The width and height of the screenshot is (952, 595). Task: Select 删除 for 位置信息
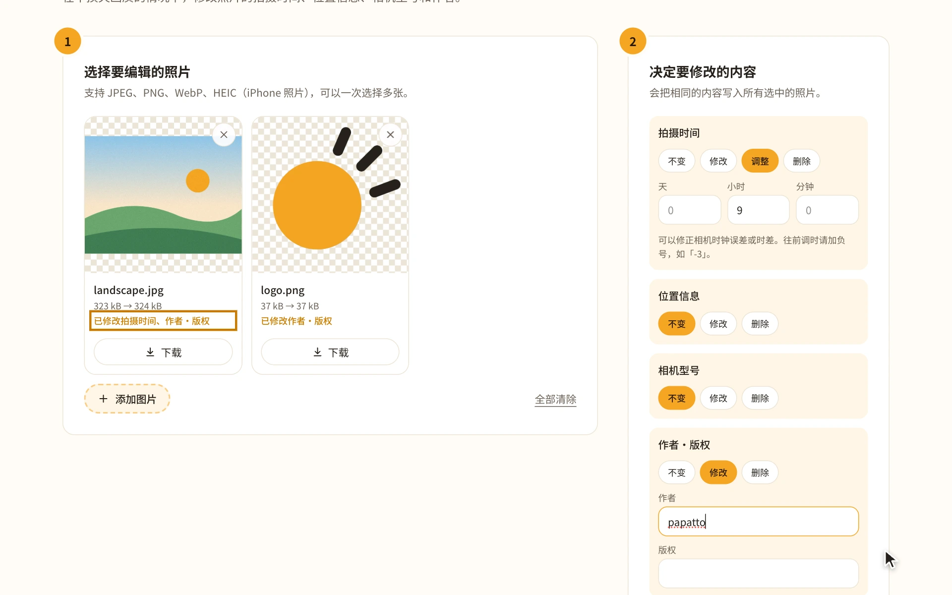pyautogui.click(x=760, y=324)
